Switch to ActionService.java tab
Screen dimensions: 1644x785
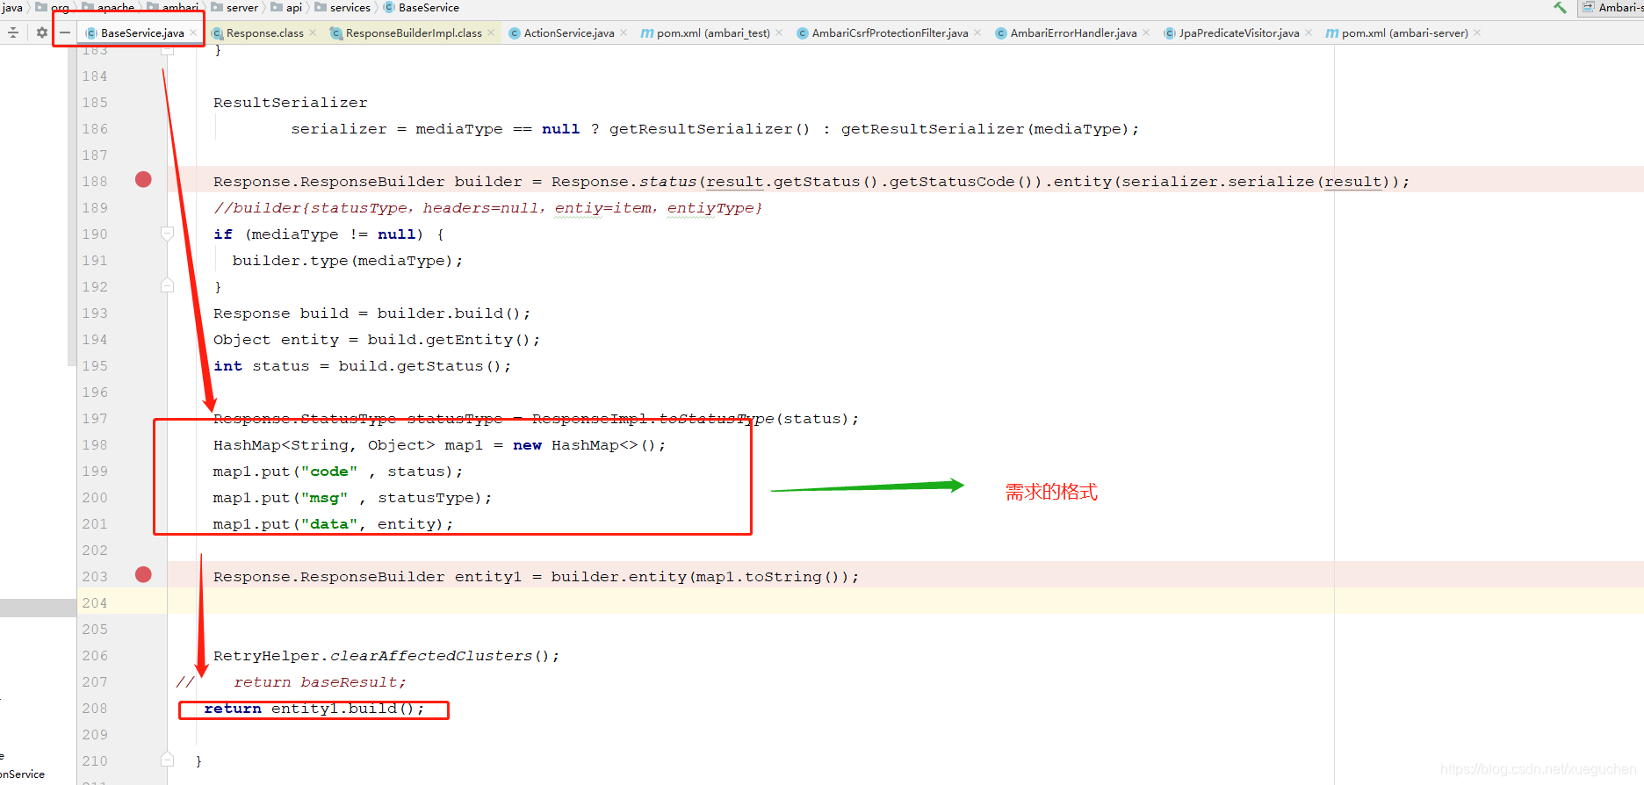[568, 33]
